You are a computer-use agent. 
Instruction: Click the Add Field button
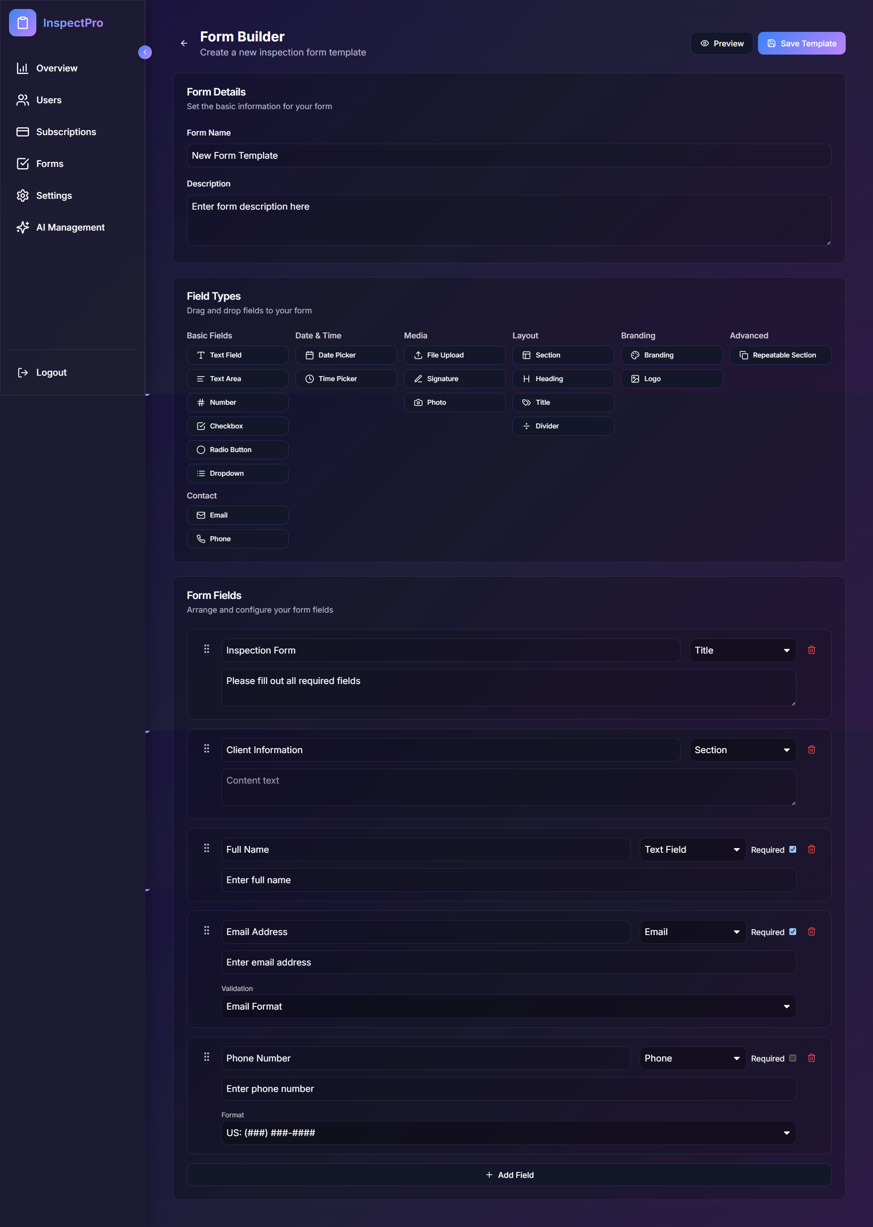508,1175
